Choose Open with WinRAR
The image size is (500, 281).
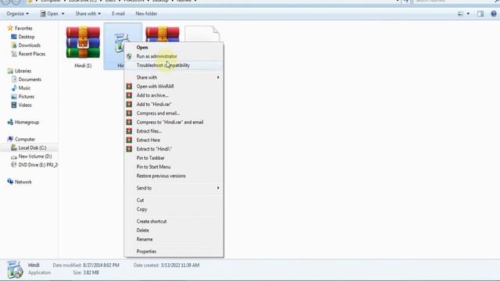tap(155, 87)
